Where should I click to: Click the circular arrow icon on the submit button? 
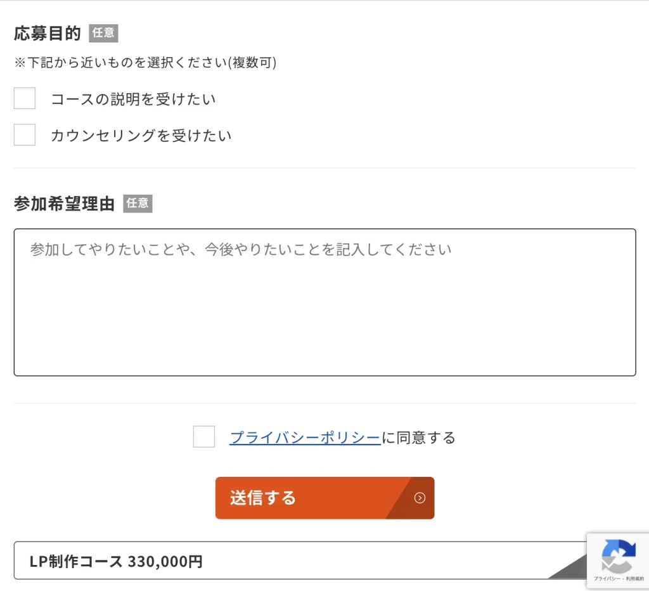coord(419,498)
